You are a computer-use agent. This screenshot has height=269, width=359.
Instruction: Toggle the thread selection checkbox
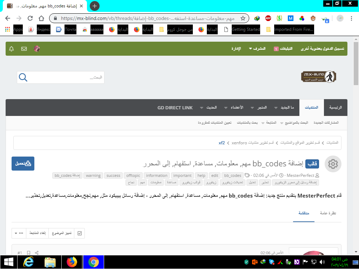[x=80, y=233]
